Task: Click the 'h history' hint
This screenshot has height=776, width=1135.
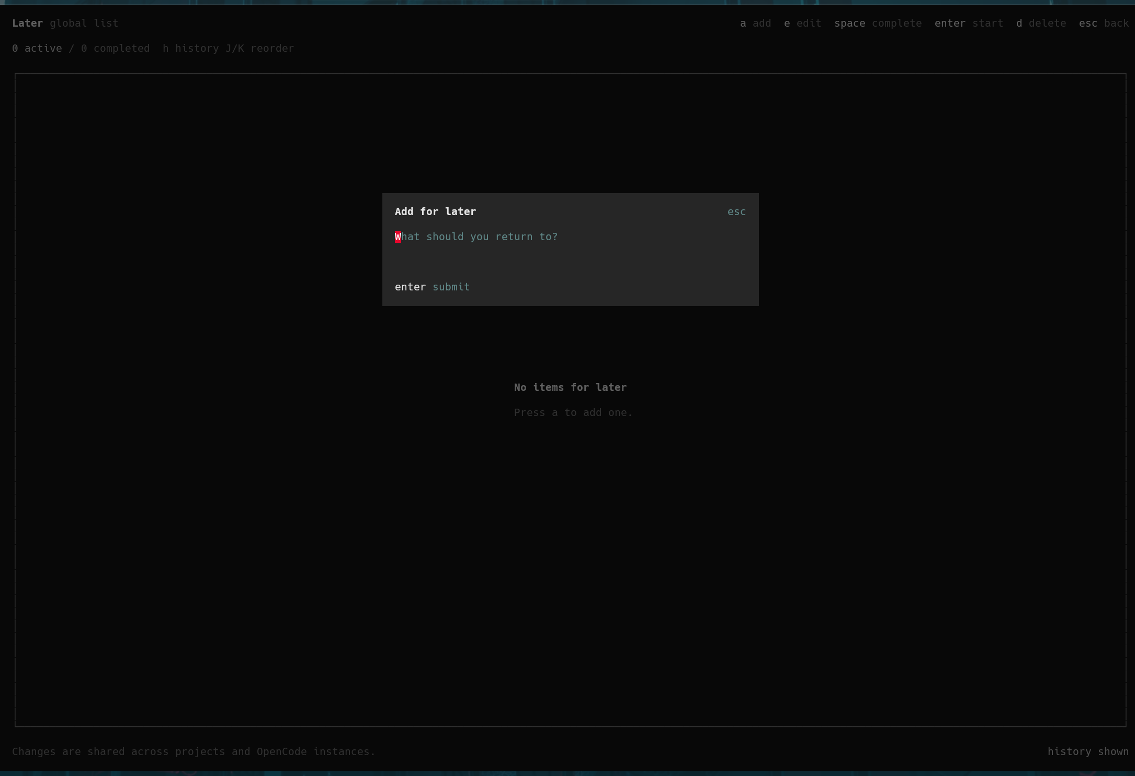Action: [190, 49]
